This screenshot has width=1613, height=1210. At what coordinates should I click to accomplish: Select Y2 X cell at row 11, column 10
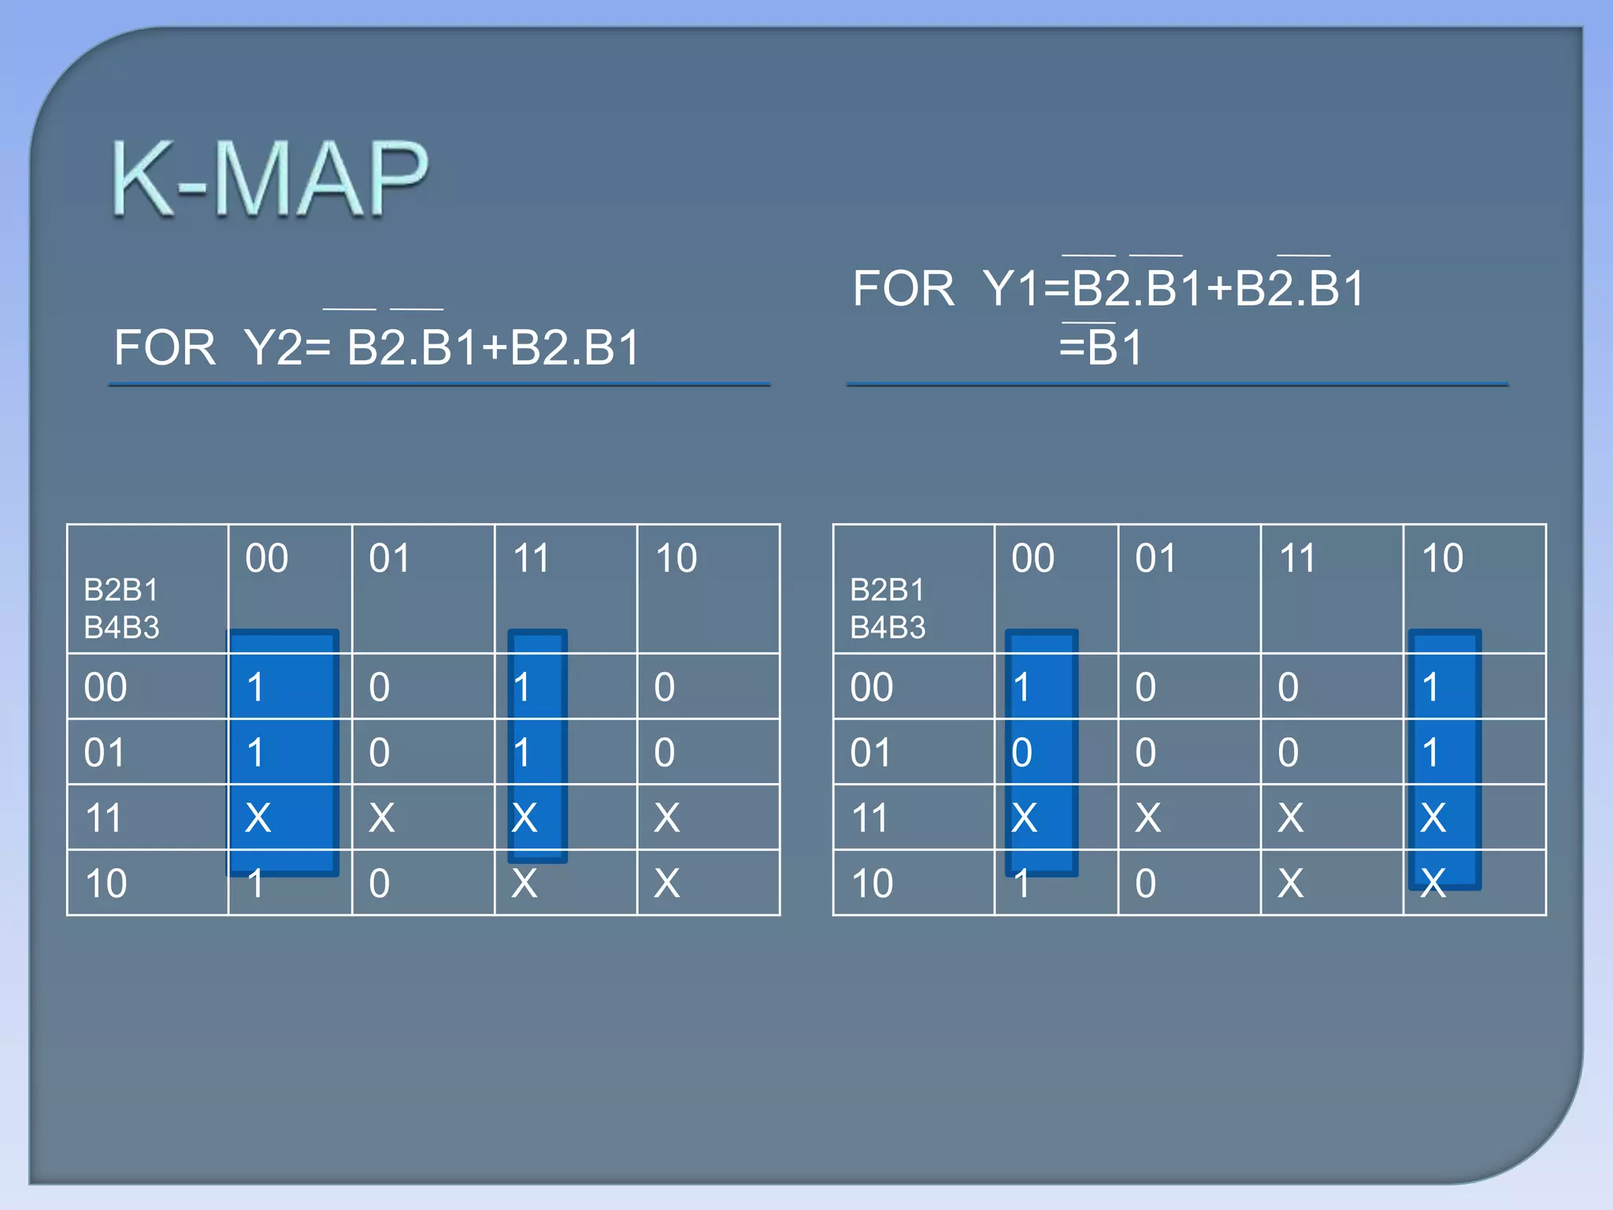click(x=708, y=817)
